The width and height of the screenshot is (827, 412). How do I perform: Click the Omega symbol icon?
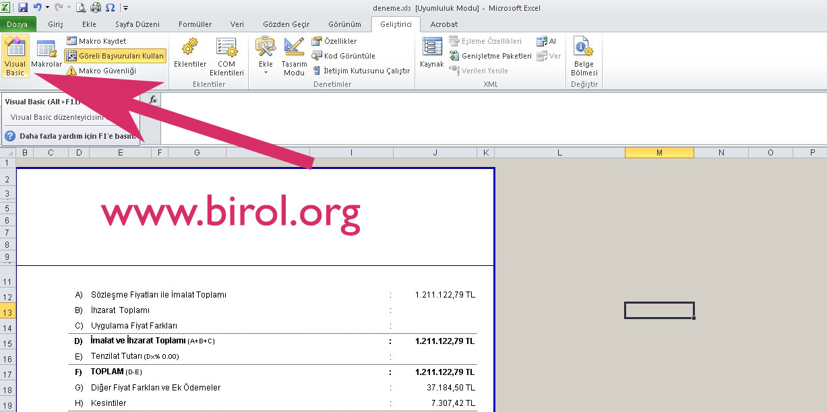pyautogui.click(x=110, y=8)
